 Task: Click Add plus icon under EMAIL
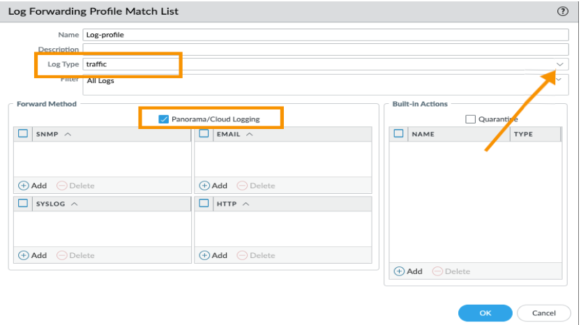point(205,186)
